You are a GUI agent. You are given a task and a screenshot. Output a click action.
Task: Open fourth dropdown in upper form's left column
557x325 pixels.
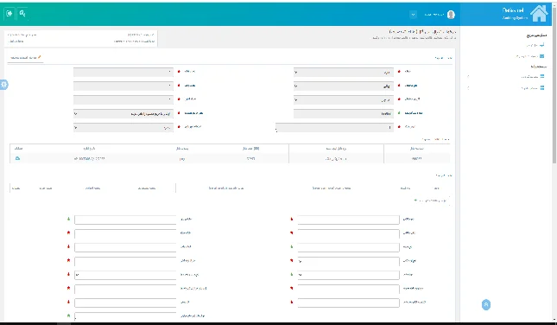123,114
